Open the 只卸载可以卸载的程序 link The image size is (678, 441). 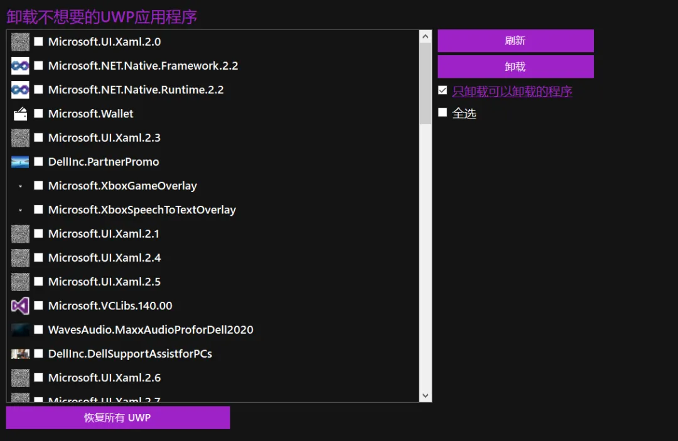tap(512, 91)
